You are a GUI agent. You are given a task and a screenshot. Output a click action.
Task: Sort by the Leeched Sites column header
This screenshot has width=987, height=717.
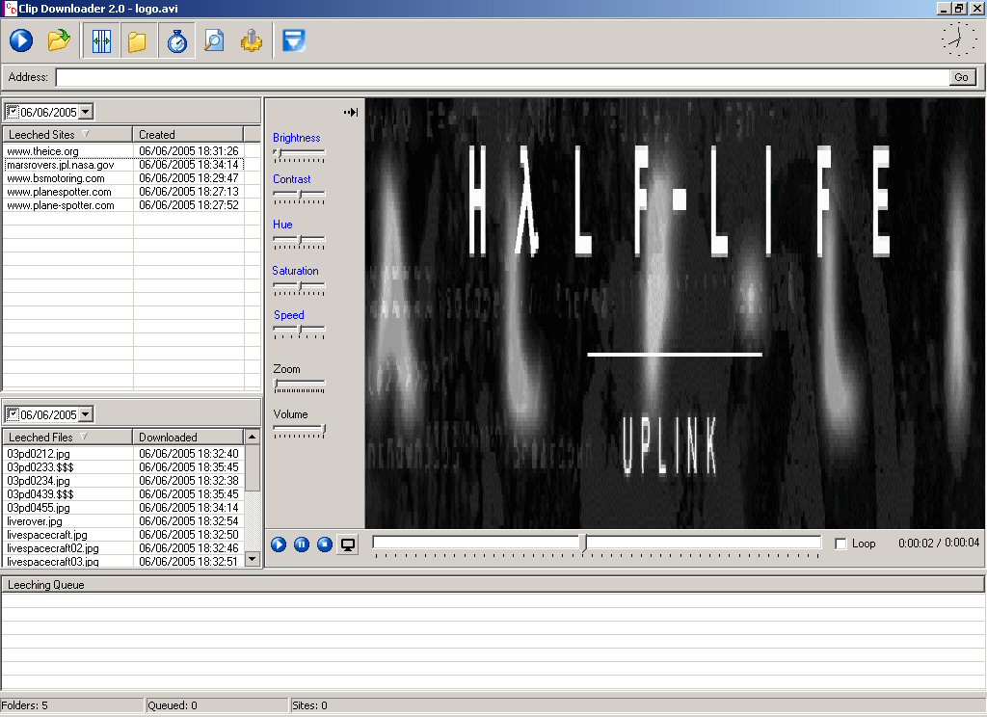tap(67, 135)
